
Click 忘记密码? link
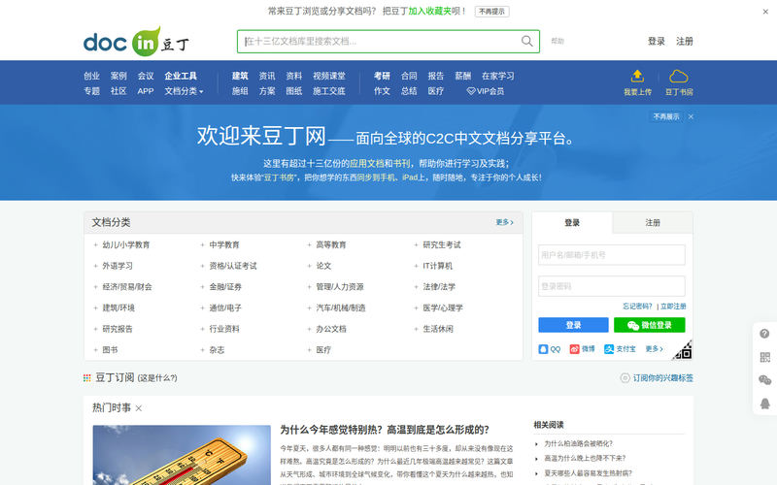[x=637, y=307]
